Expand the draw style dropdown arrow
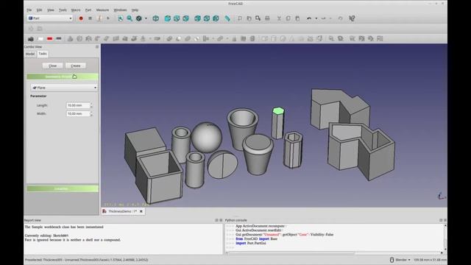Viewport: 471px width, 265px height. click(x=146, y=18)
